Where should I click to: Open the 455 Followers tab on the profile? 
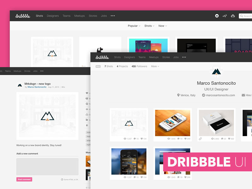139,66
